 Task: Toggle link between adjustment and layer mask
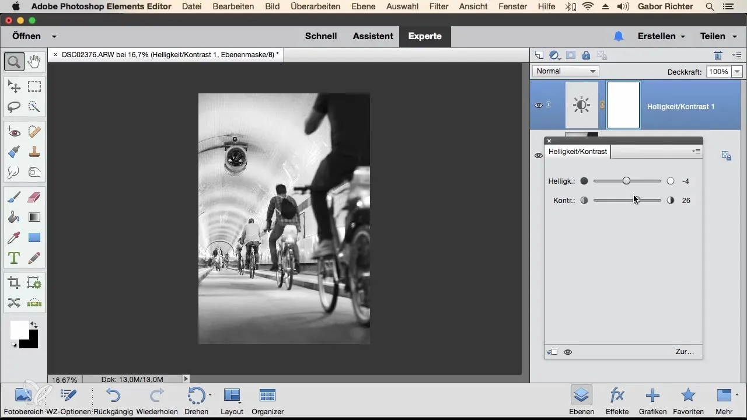tap(603, 106)
